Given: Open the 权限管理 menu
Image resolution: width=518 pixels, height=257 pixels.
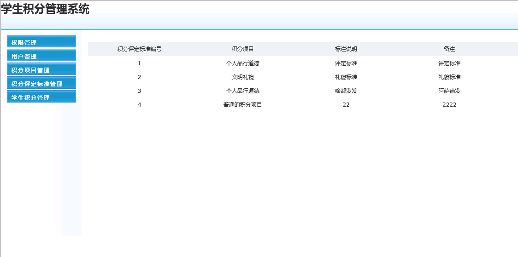Looking at the screenshot, I should 41,41.
